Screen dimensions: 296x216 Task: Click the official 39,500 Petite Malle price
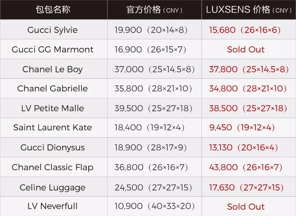tap(129, 108)
